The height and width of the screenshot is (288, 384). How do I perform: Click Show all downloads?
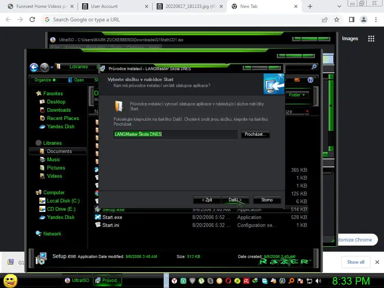pyautogui.click(x=355, y=262)
